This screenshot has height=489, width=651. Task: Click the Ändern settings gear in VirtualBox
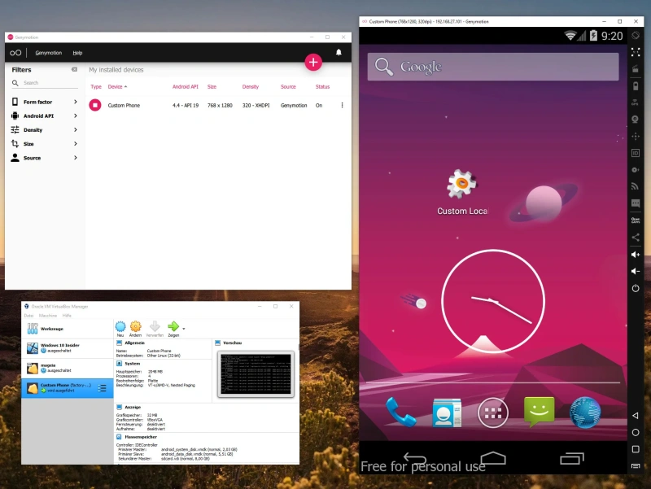[136, 329]
